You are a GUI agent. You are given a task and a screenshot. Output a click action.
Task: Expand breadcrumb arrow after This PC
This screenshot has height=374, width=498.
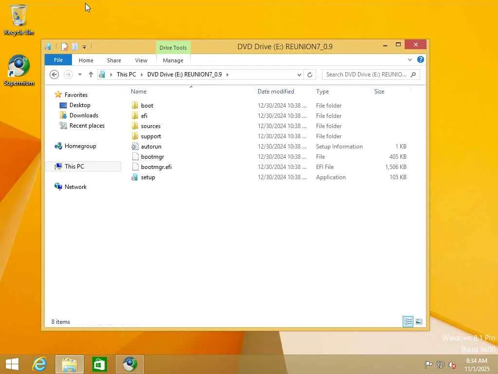click(142, 75)
